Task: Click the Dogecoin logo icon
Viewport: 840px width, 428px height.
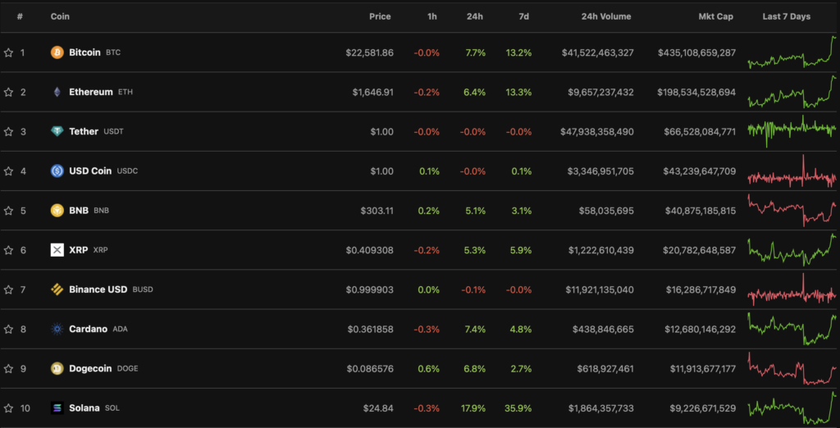Action: (57, 368)
